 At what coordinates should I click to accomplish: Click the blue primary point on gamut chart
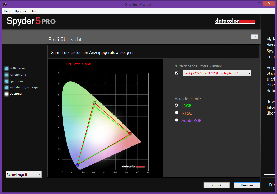tap(77, 165)
